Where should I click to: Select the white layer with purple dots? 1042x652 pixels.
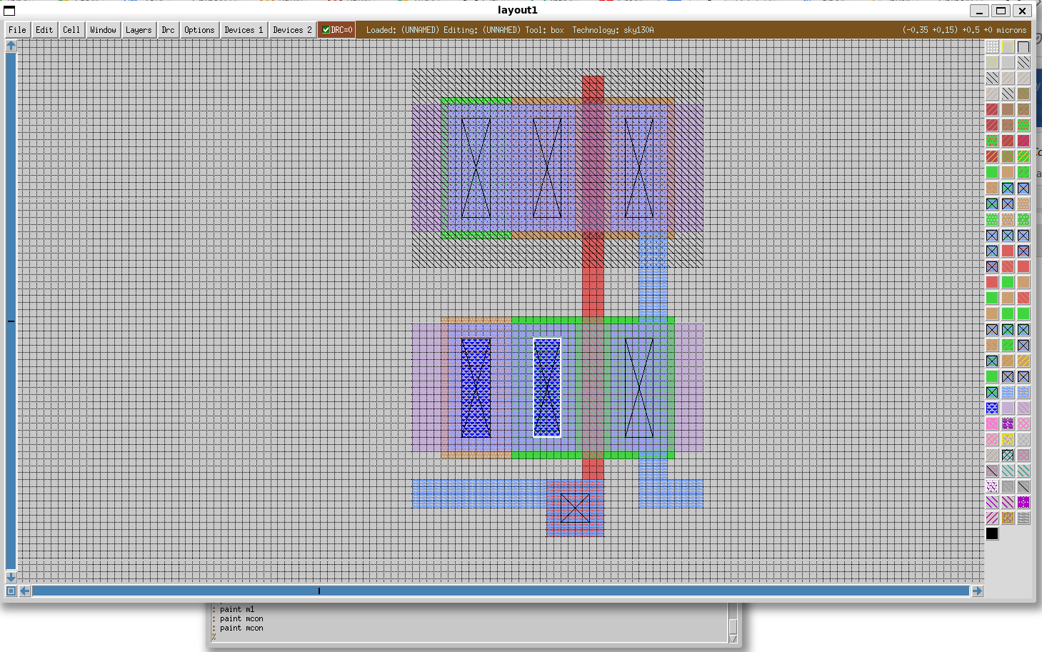992,486
